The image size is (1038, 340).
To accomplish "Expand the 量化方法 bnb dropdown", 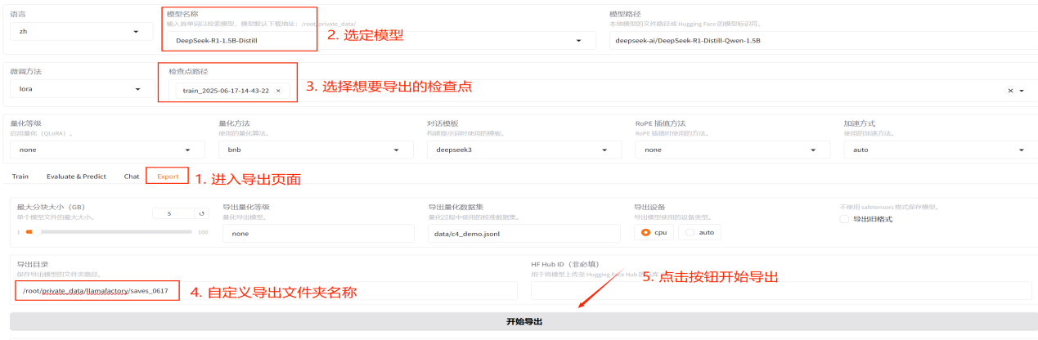I will tap(398, 150).
